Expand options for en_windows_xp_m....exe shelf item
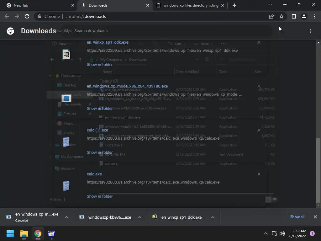321x241 pixels. pyautogui.click(x=67, y=217)
